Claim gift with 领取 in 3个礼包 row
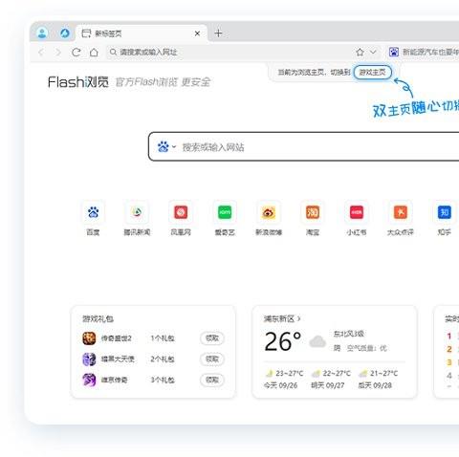The image size is (459, 457). click(x=212, y=380)
